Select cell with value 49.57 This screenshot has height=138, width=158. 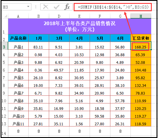pyautogui.click(x=59, y=69)
